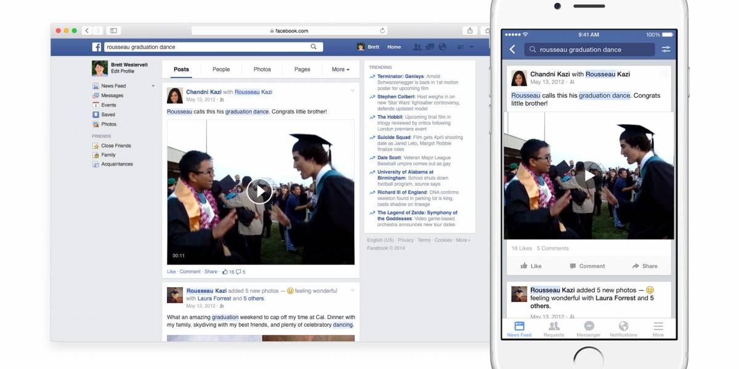Tap the phone search field
Screen dimensions: 739x369
point(590,50)
